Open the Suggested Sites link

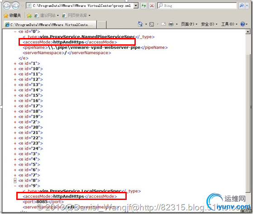point(47,15)
